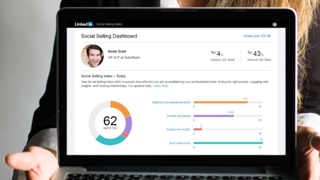
Task: Click Engage with insights link
Action: click(179, 129)
